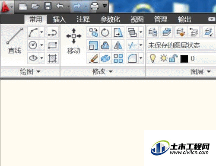Click Make Object's Layer Current icon
This screenshot has width=216, height=166.
tap(167, 32)
